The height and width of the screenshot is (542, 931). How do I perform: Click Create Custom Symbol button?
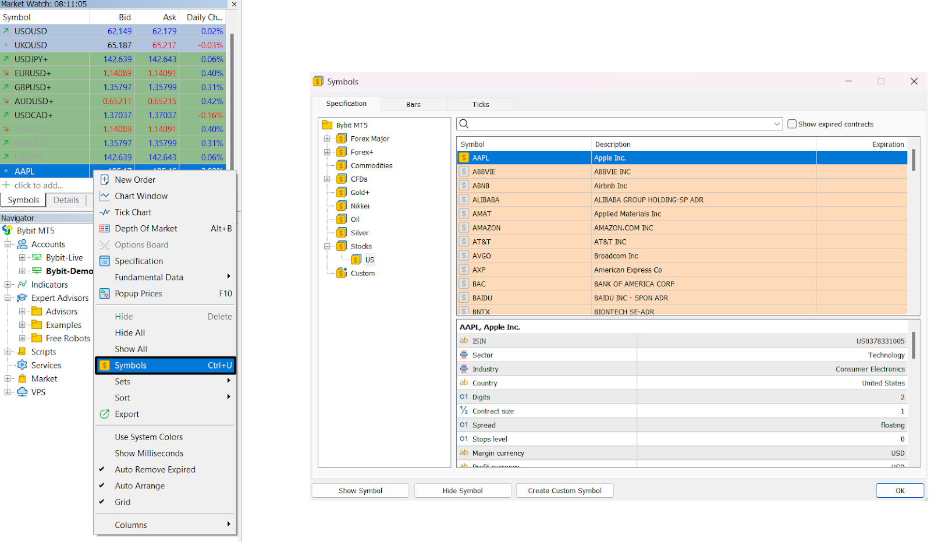pyautogui.click(x=564, y=491)
